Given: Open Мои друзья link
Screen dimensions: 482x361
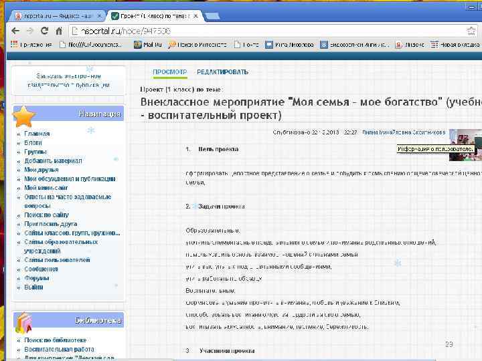Looking at the screenshot, I should point(42,170).
